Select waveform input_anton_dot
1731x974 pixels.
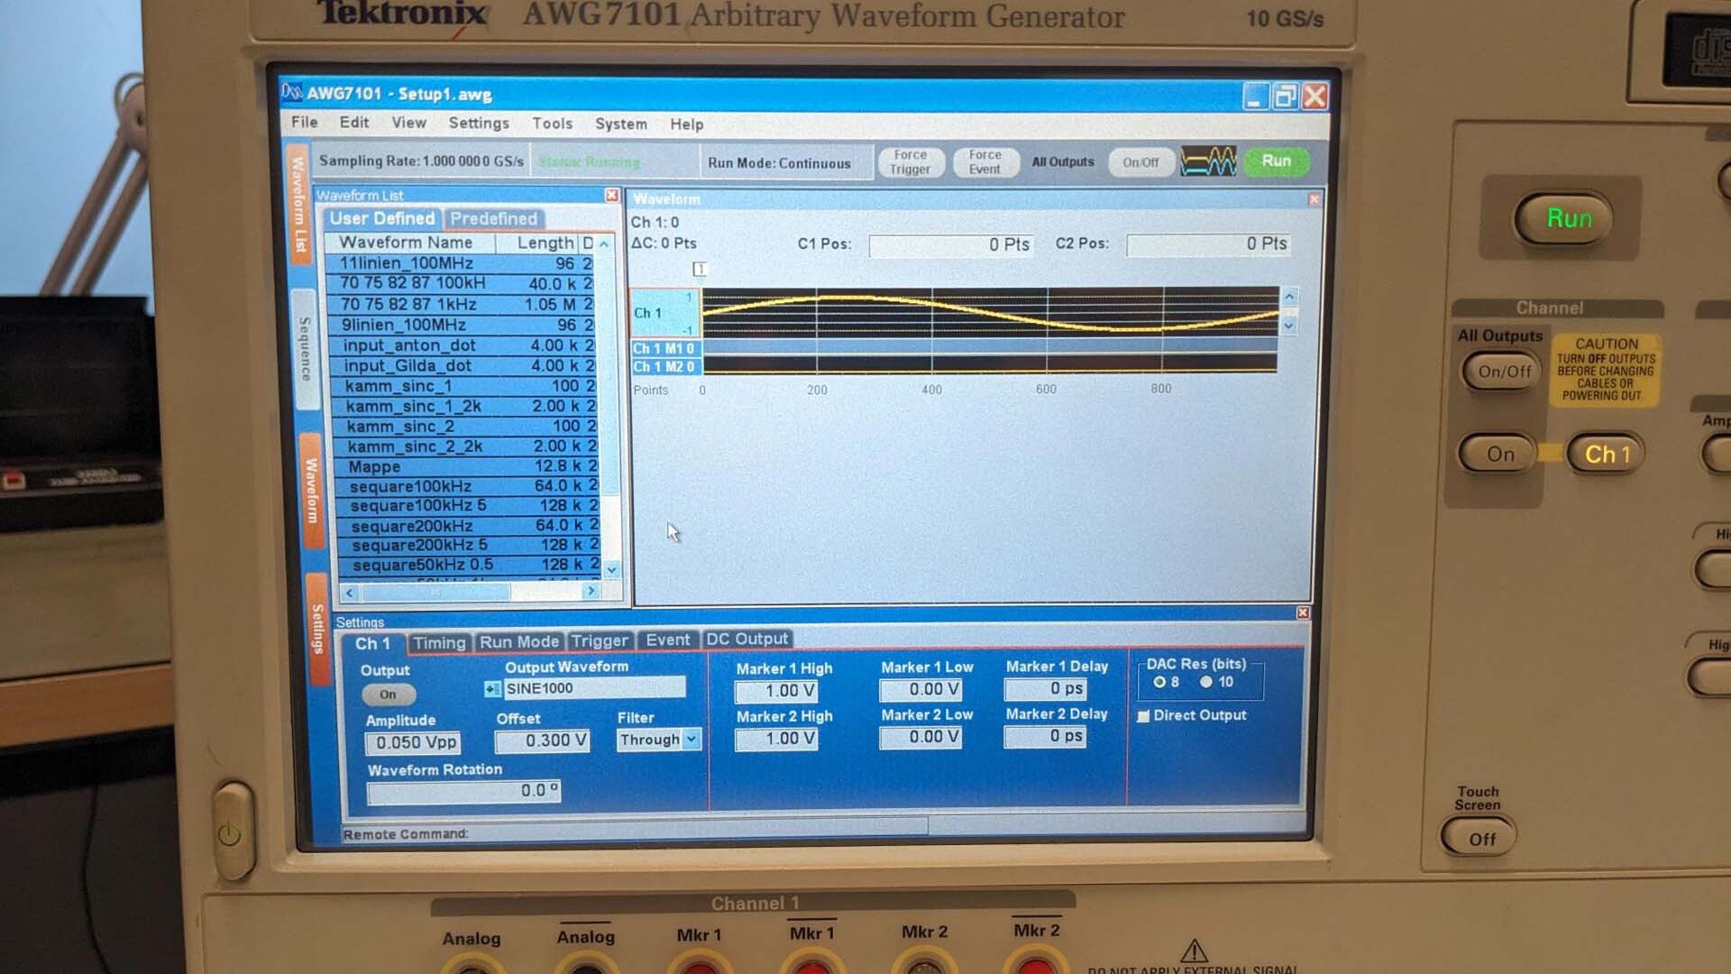point(463,345)
